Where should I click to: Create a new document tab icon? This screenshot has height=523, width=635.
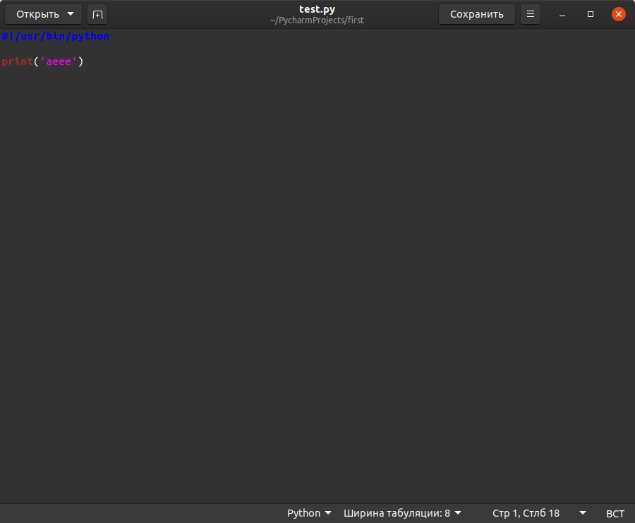pyautogui.click(x=97, y=15)
